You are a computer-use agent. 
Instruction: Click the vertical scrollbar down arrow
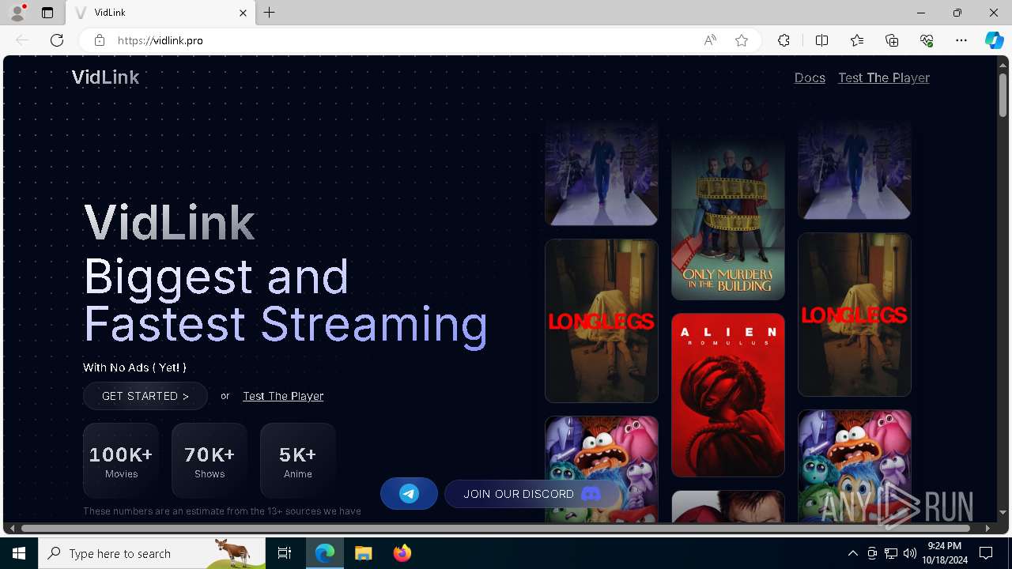point(1003,513)
